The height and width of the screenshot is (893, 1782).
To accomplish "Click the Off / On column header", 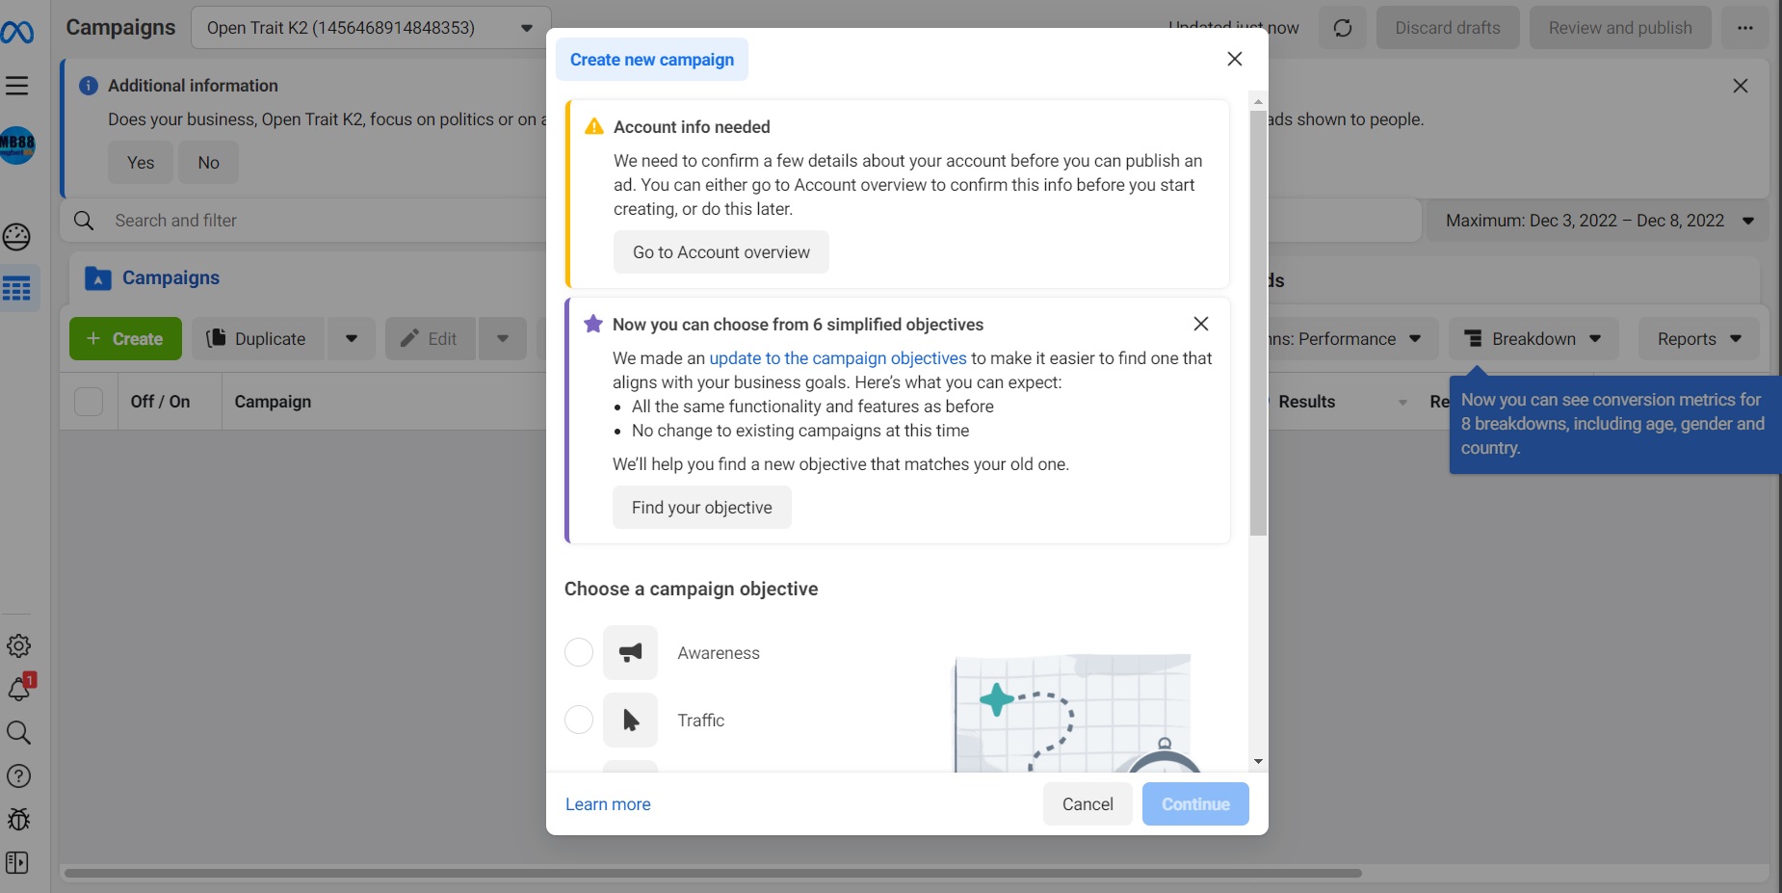I will click(x=160, y=402).
